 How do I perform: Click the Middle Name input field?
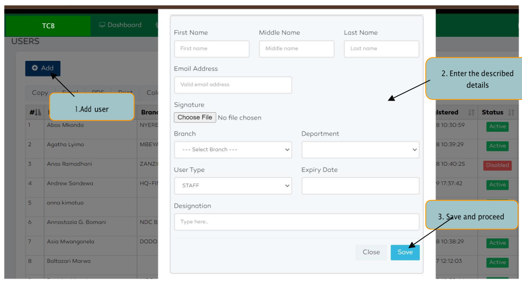pos(297,49)
